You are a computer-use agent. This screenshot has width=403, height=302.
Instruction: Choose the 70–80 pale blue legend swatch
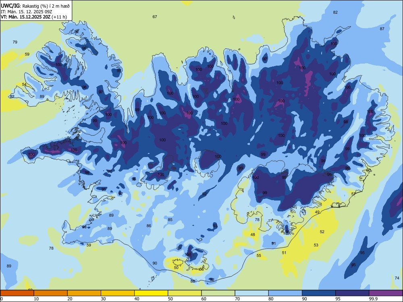251,293
